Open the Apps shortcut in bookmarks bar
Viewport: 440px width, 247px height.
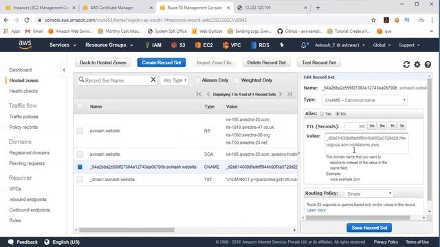[12, 32]
